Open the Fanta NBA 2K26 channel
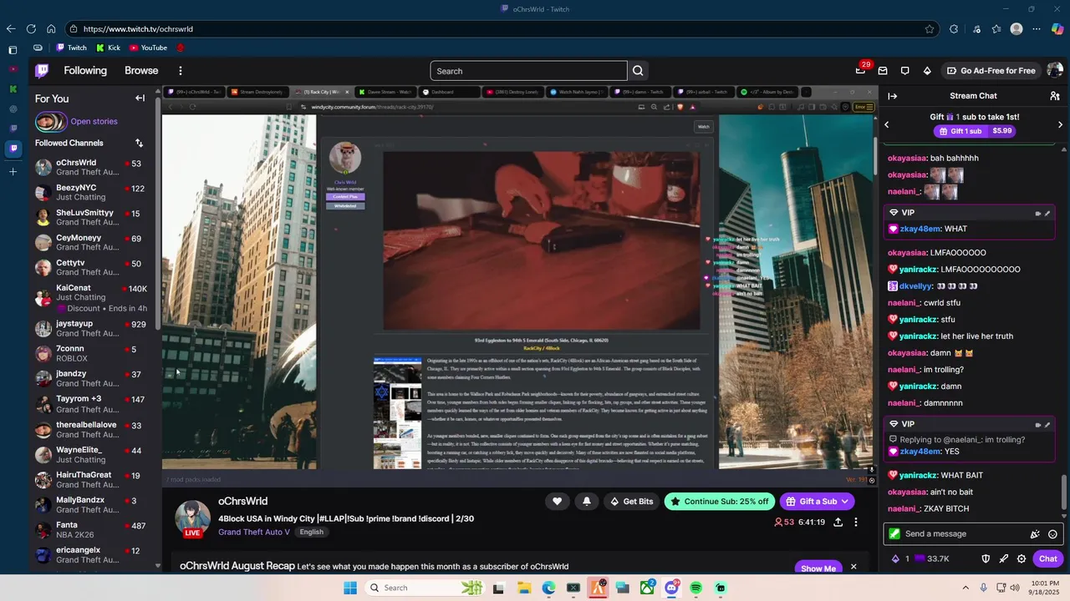Screen dimensions: 1070x601 point(90,530)
